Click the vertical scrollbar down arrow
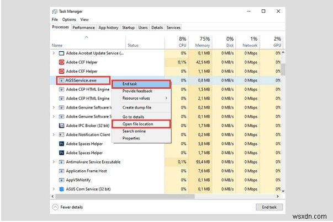Viewport: 333px width, 222px height. tap(283, 191)
